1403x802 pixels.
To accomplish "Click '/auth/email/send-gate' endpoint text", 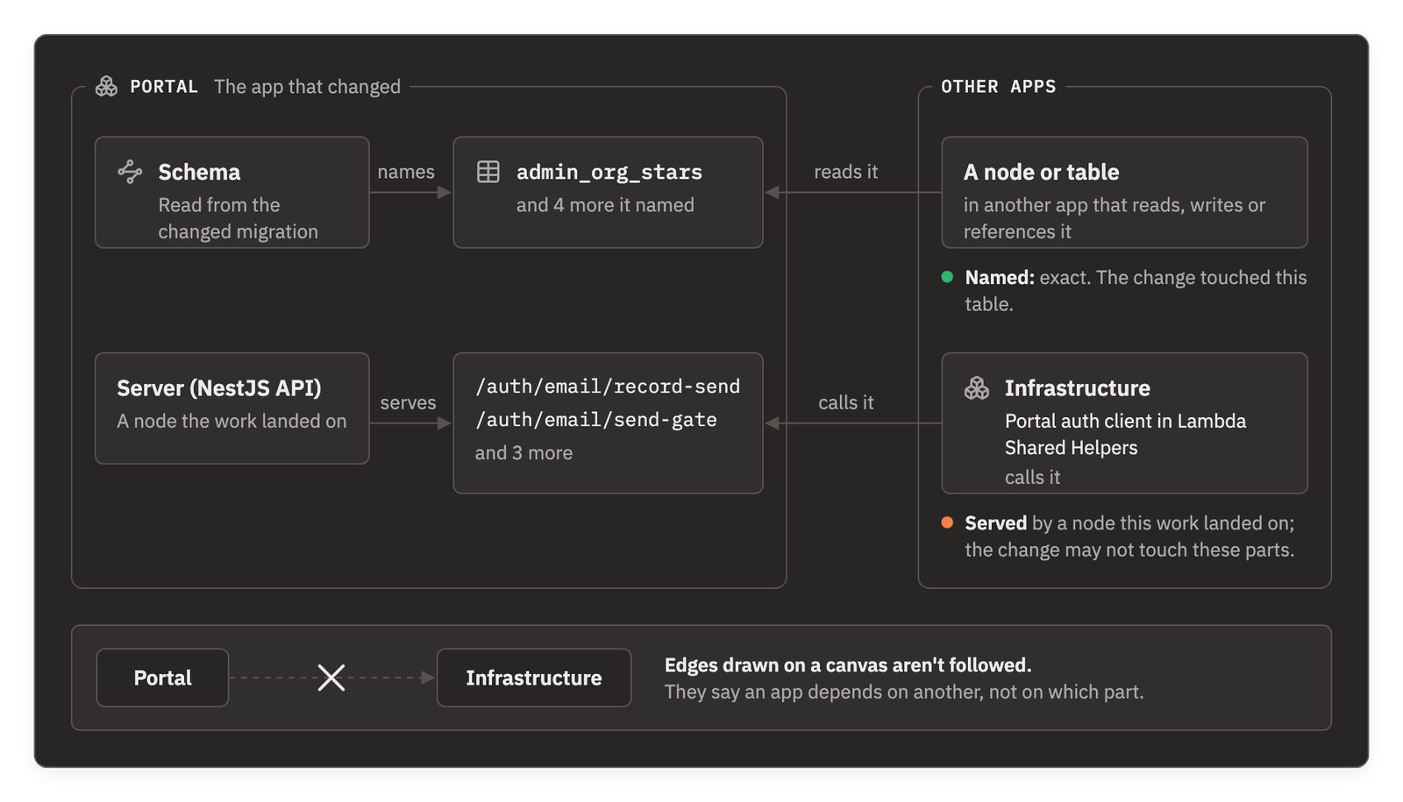I will tap(596, 420).
